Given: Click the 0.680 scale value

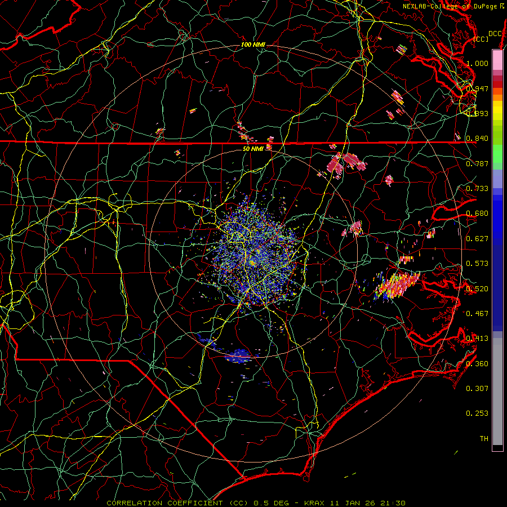Looking at the screenshot, I should (x=477, y=214).
